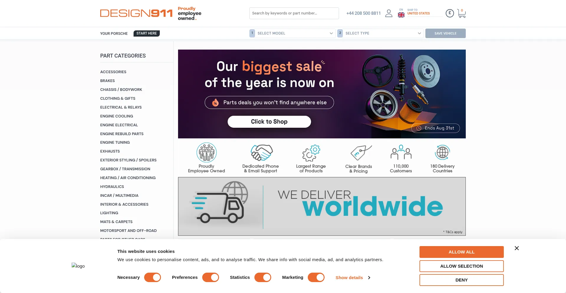Open the Interior & Accessories category
566x293 pixels.
tap(124, 204)
